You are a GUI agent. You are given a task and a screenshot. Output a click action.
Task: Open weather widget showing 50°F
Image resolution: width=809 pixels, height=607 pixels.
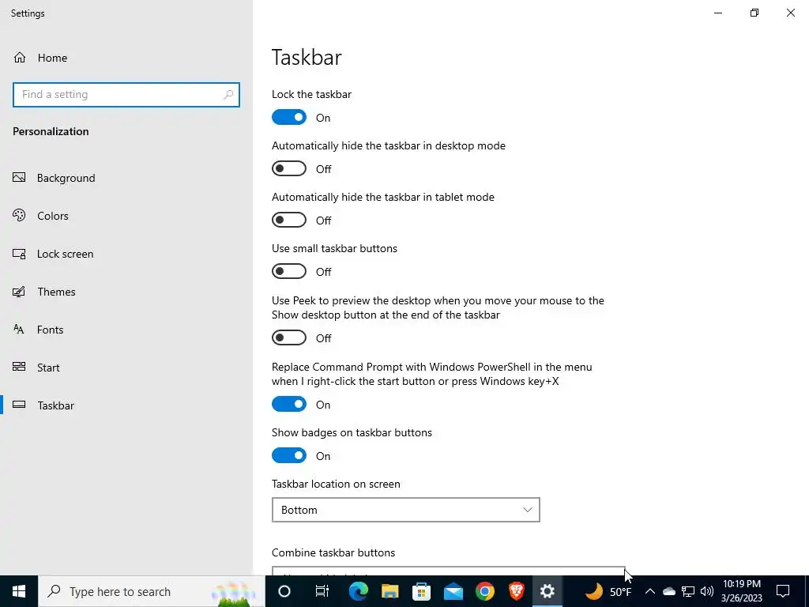tap(609, 591)
